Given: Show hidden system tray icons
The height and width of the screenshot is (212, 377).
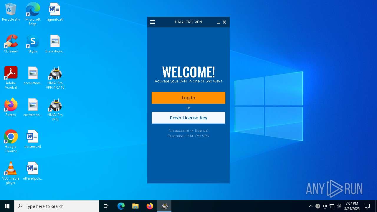Looking at the screenshot, I should point(310,206).
